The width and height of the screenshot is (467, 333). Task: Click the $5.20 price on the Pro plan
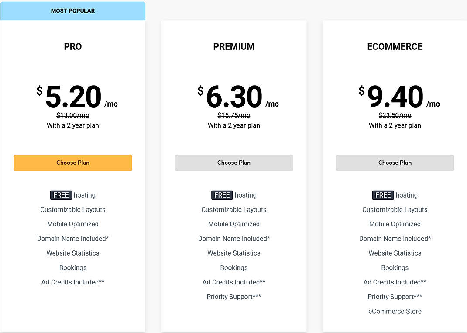[72, 96]
